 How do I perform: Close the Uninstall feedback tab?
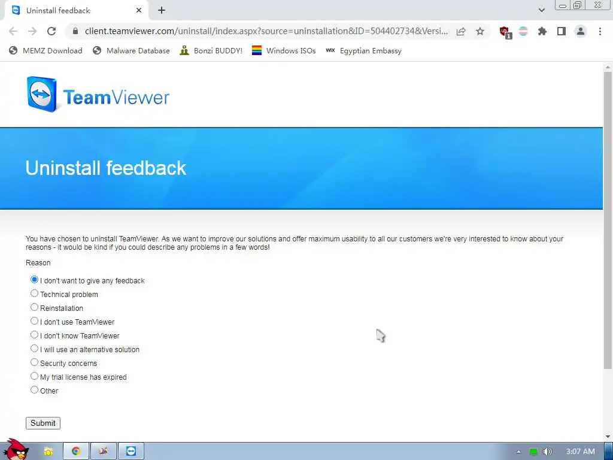(139, 11)
